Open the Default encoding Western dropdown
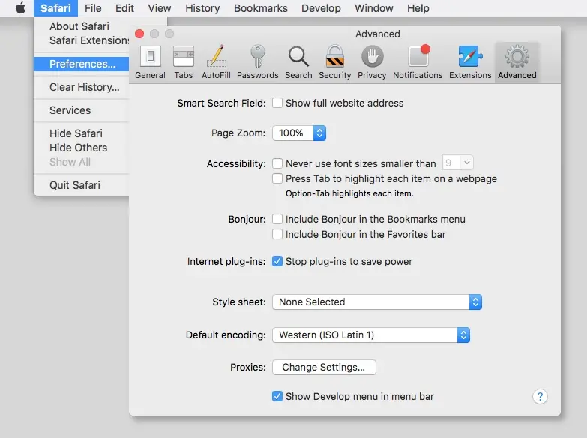The image size is (587, 438). [371, 334]
